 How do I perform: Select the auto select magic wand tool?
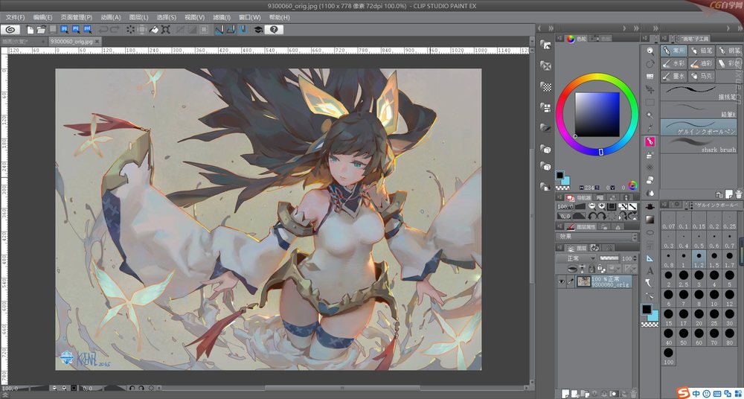pyautogui.click(x=650, y=115)
